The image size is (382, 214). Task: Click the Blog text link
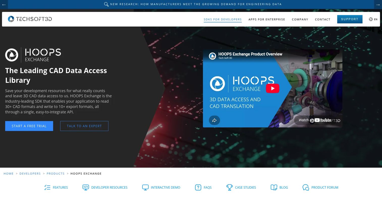tap(284, 187)
